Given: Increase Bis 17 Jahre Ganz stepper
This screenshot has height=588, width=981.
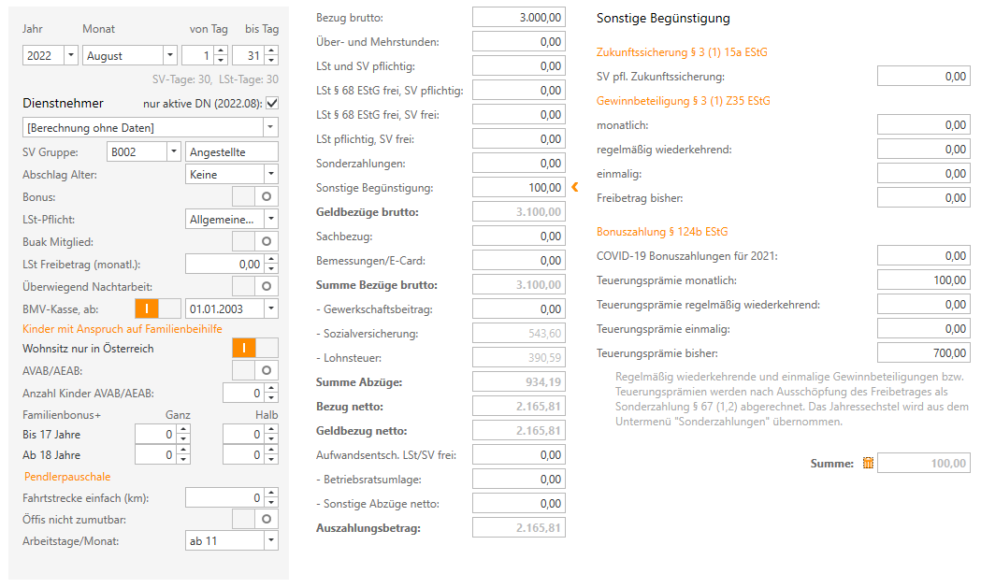Looking at the screenshot, I should pos(183,430).
